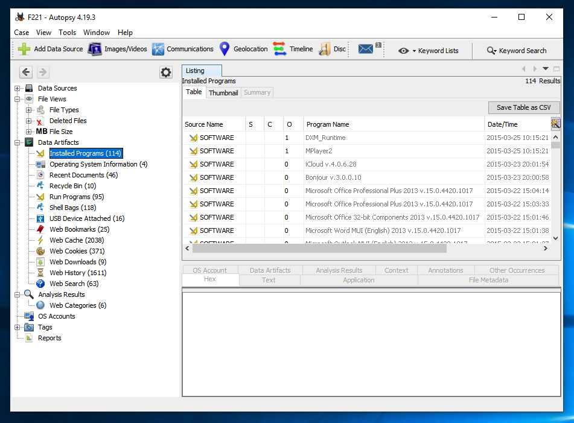The image size is (574, 423).
Task: Click the Recycle Bin artifact icon
Action: coord(40,186)
